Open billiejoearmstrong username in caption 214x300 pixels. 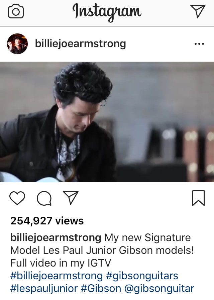(x=56, y=238)
